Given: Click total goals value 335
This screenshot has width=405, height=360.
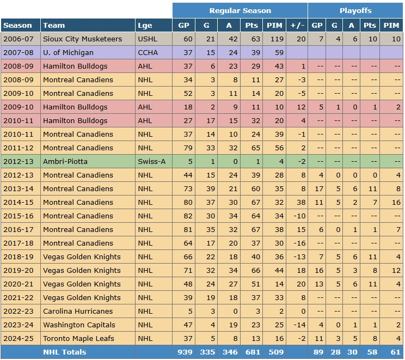Looking at the screenshot, I should click(x=207, y=352).
